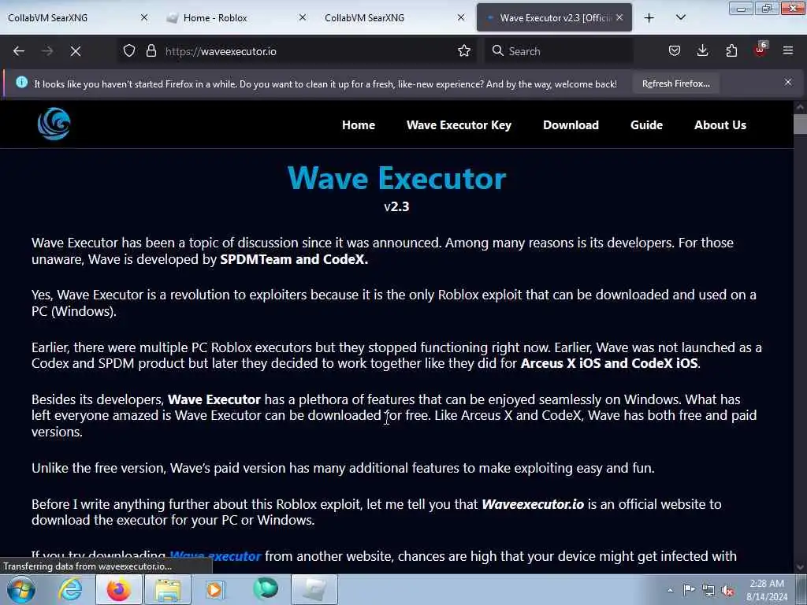Expand the list all tabs chevron
Image resolution: width=807 pixels, height=605 pixels.
[x=680, y=18]
